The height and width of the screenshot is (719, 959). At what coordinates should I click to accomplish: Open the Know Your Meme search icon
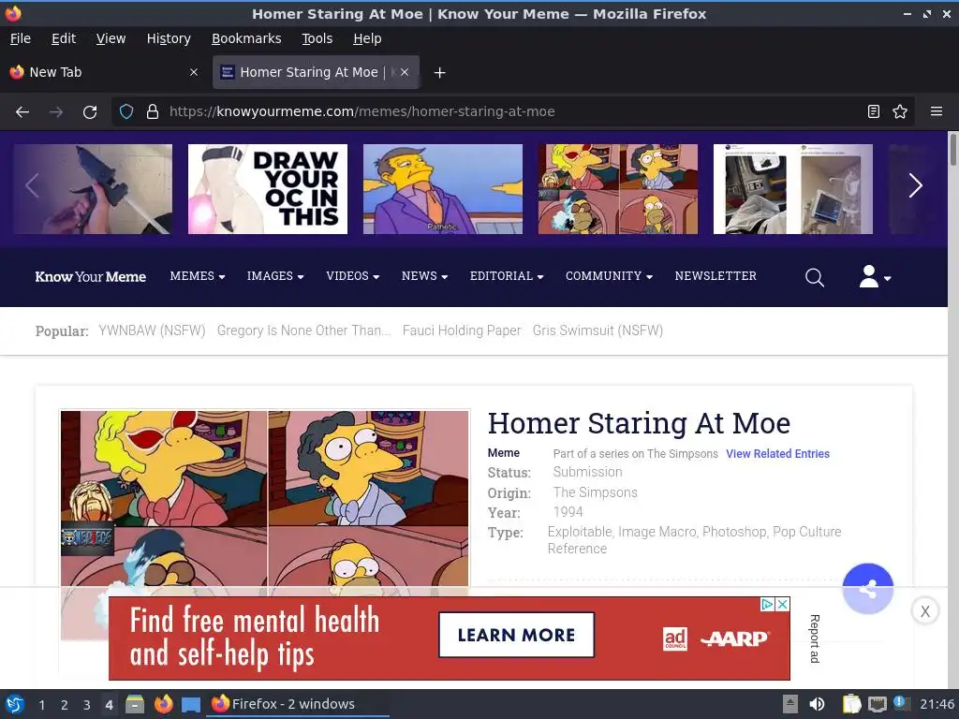(x=814, y=277)
